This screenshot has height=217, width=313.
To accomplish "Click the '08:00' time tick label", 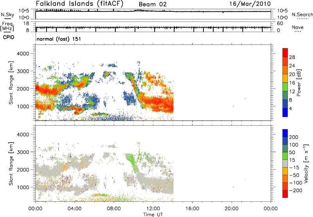I will click(114, 209).
